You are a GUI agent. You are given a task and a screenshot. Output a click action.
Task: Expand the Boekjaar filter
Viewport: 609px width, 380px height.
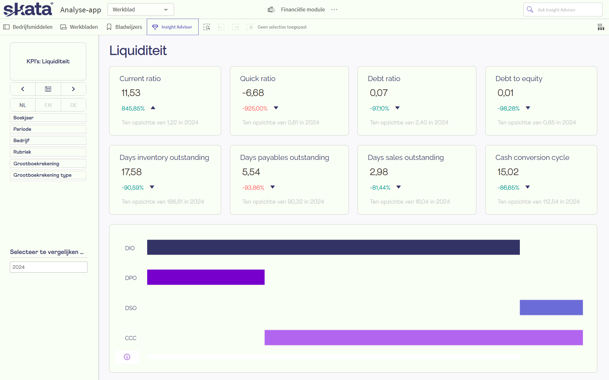pos(48,118)
